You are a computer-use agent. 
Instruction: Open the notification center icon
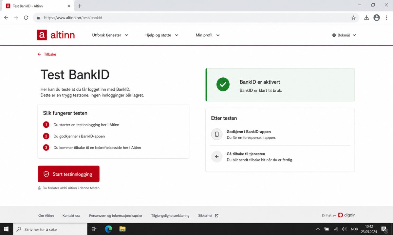pos(384,229)
